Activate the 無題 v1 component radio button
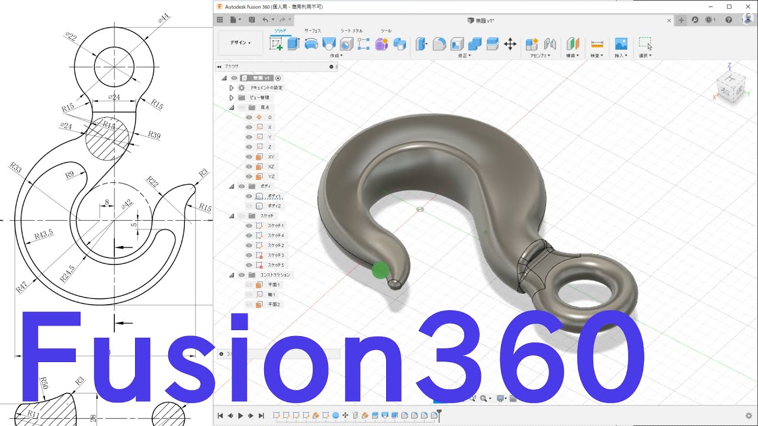758x426 pixels. click(x=278, y=78)
